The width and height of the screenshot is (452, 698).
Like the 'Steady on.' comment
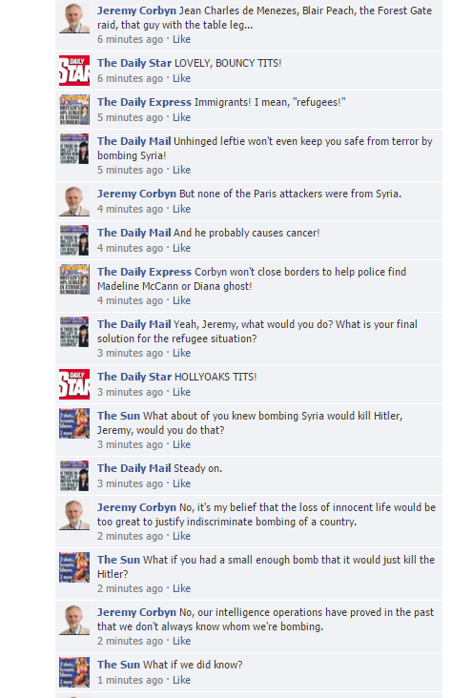pos(181,483)
